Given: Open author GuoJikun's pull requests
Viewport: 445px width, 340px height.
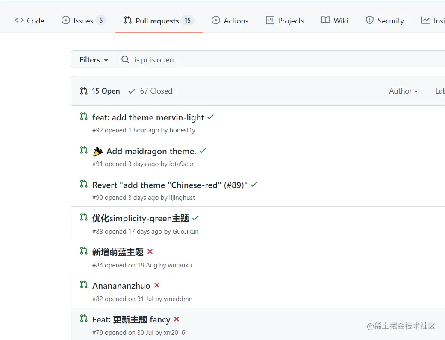Looking at the screenshot, I should [186, 232].
